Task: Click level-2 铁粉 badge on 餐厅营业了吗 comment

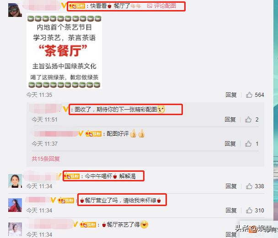Action: 66,201
